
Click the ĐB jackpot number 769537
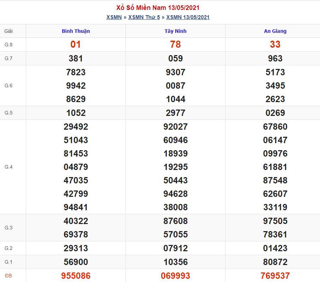tap(275, 276)
